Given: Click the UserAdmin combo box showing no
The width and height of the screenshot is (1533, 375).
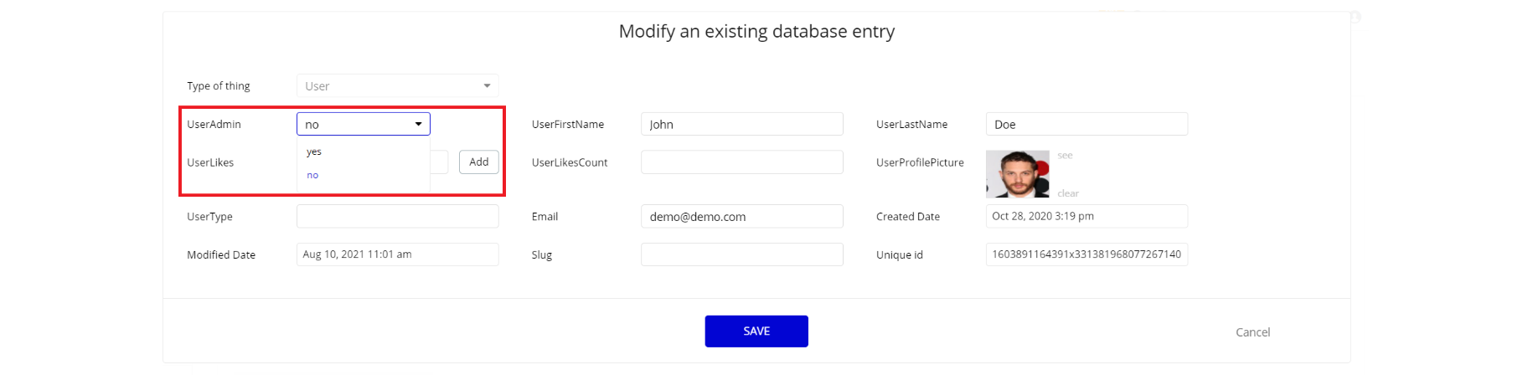Looking at the screenshot, I should click(x=364, y=124).
